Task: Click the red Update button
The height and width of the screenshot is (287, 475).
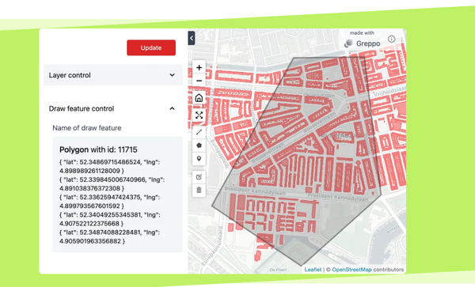Action: click(x=151, y=47)
